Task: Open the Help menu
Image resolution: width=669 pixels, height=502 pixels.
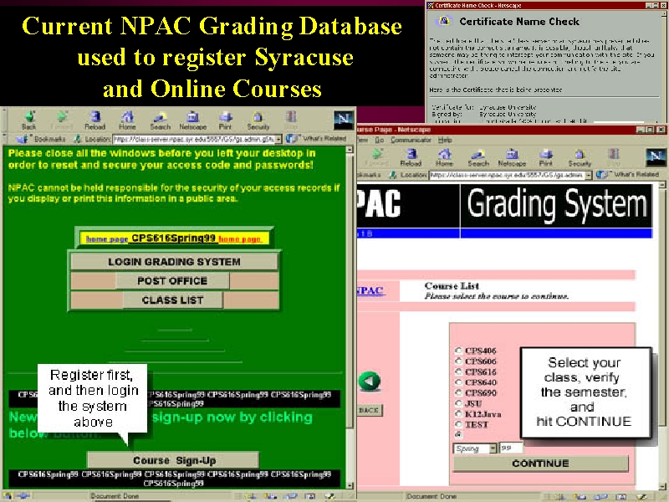Action: coord(445,140)
